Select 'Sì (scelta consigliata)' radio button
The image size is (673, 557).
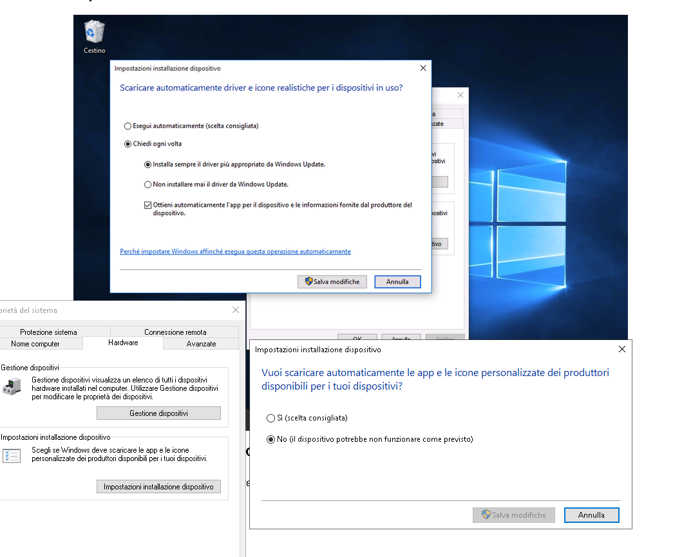tap(307, 418)
